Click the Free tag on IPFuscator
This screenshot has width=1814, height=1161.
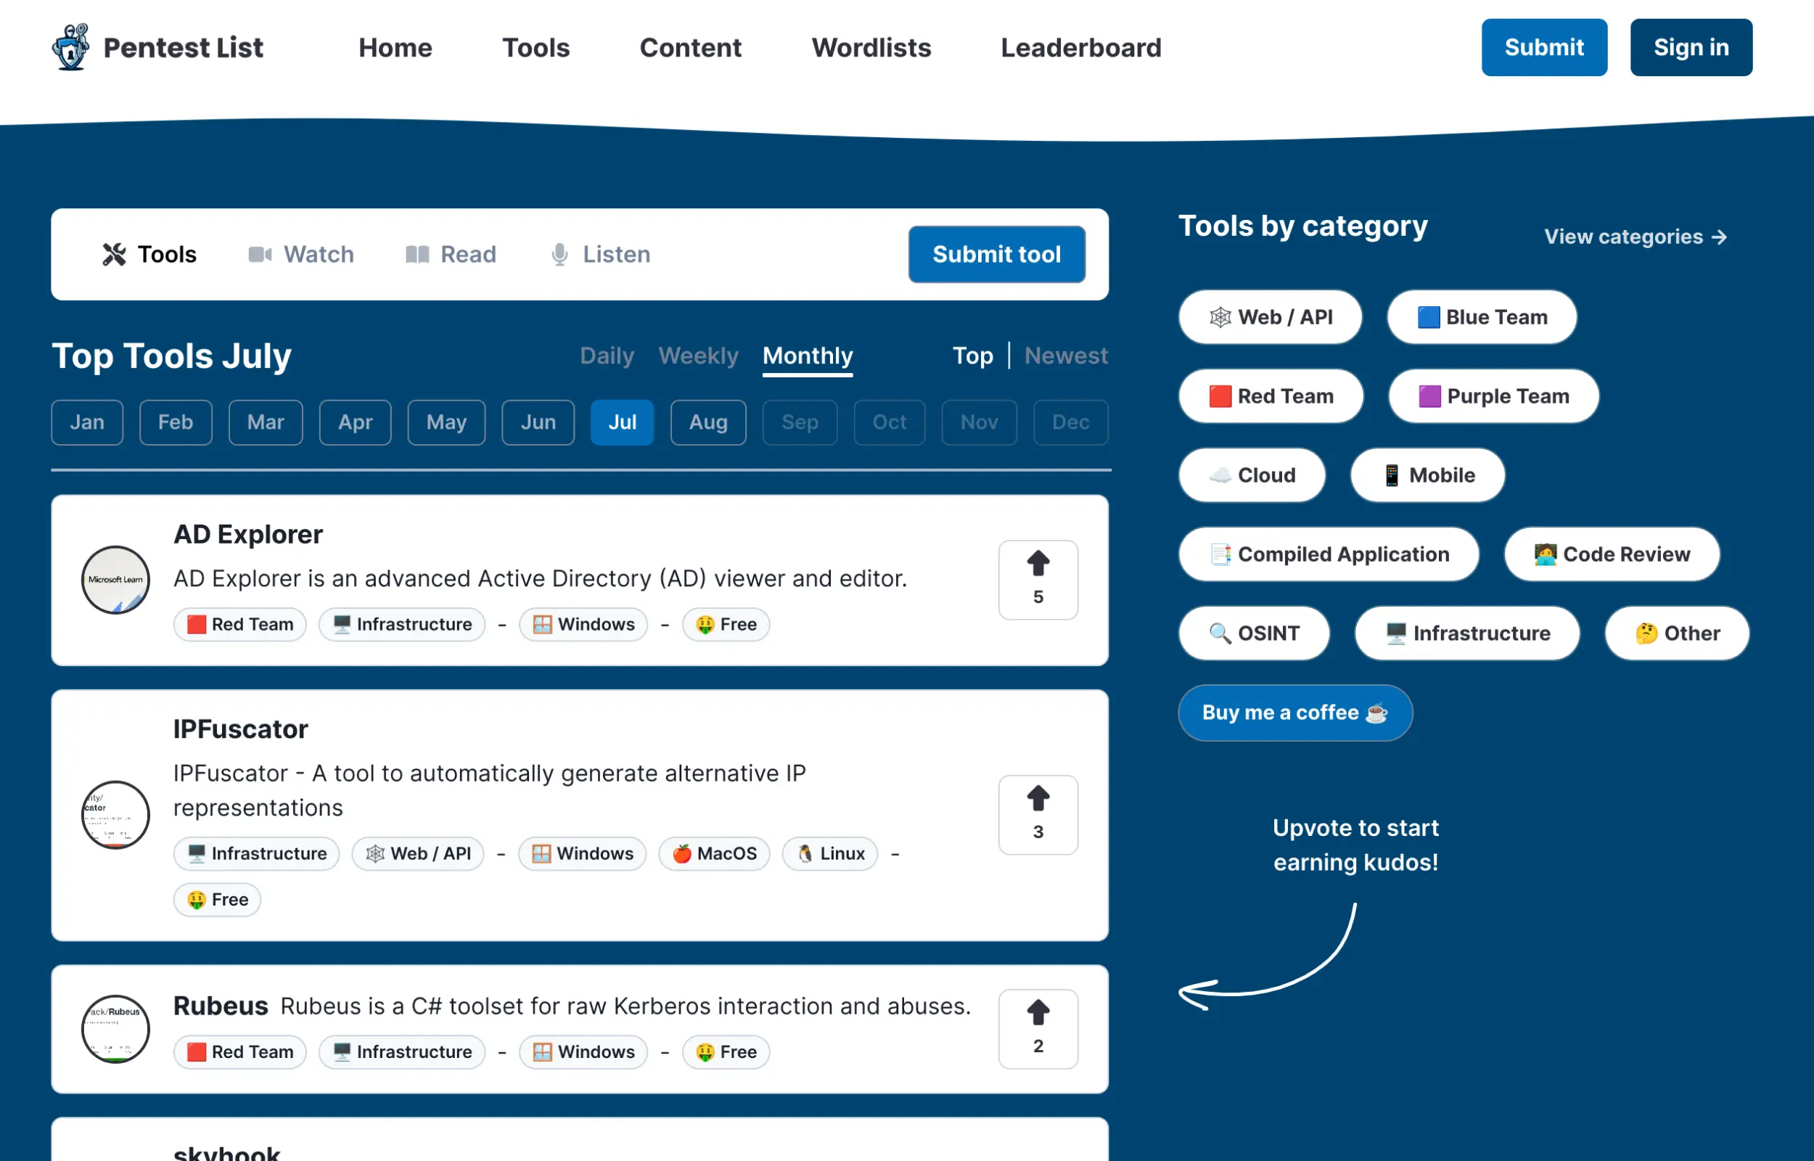coord(217,899)
